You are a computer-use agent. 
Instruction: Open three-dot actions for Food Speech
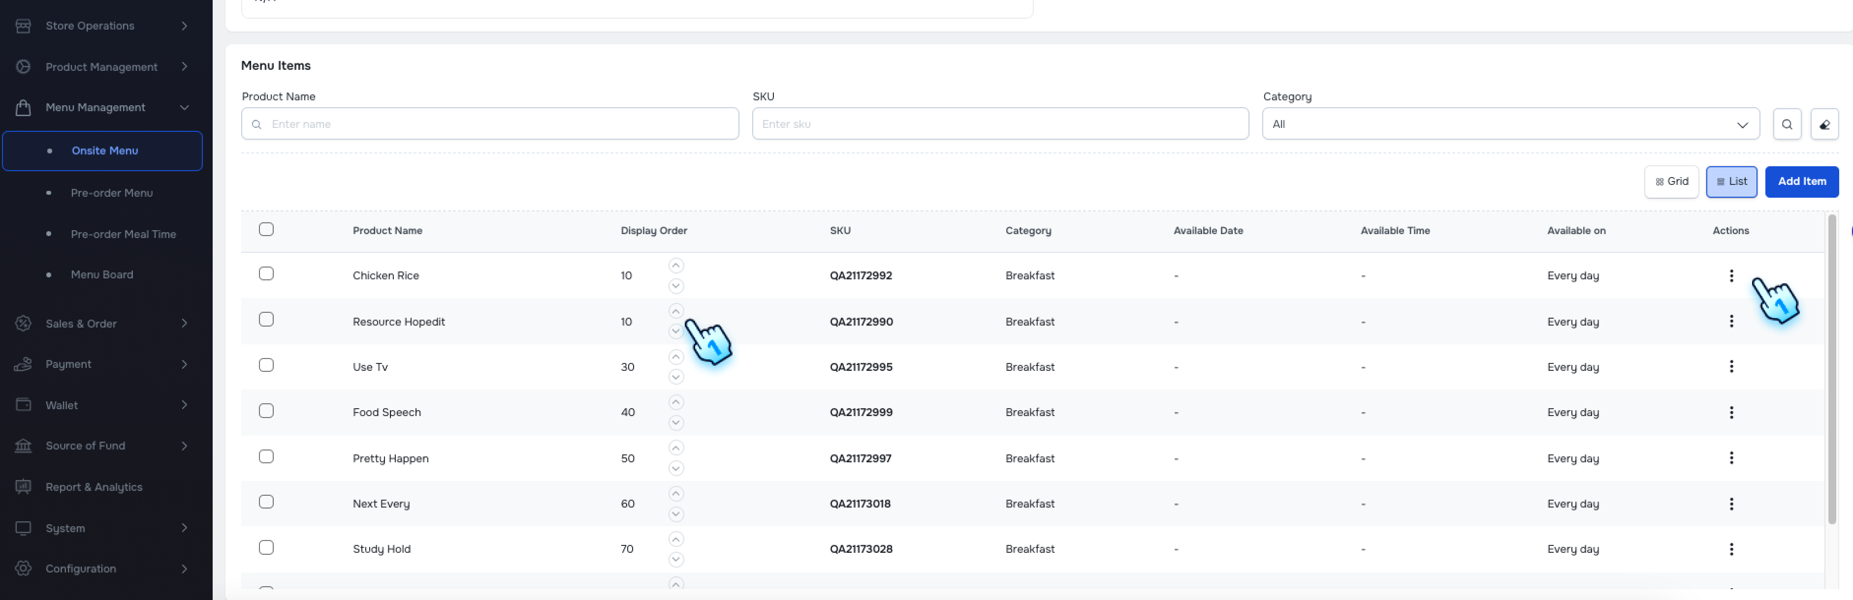[1731, 413]
